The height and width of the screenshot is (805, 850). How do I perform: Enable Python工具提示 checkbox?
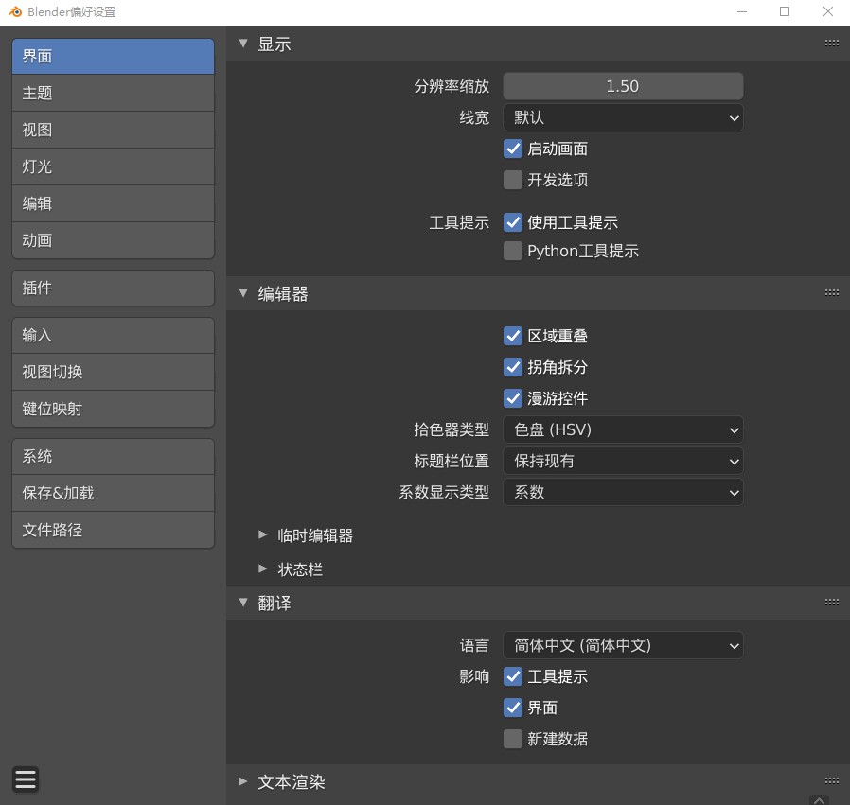[x=513, y=251]
